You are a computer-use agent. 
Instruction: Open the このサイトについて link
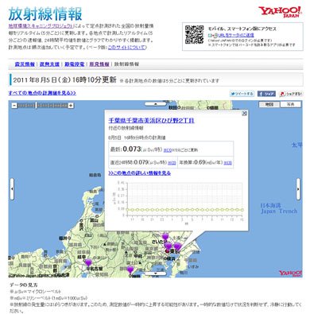tap(126, 48)
